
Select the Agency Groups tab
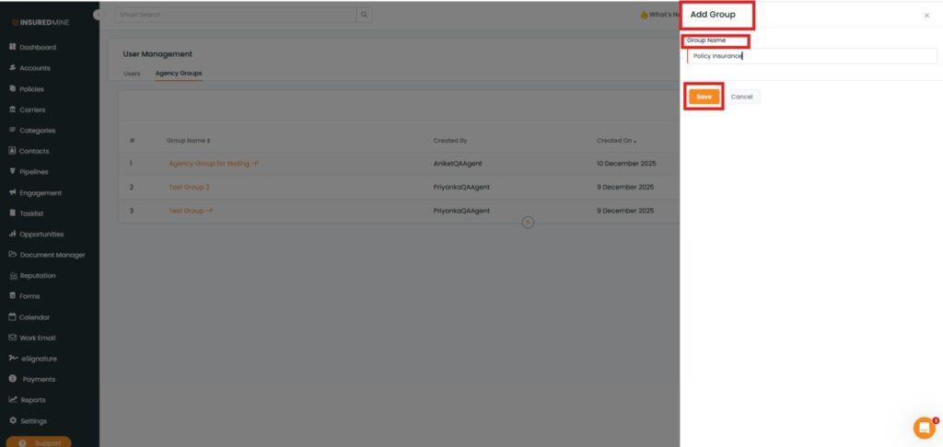pyautogui.click(x=179, y=74)
